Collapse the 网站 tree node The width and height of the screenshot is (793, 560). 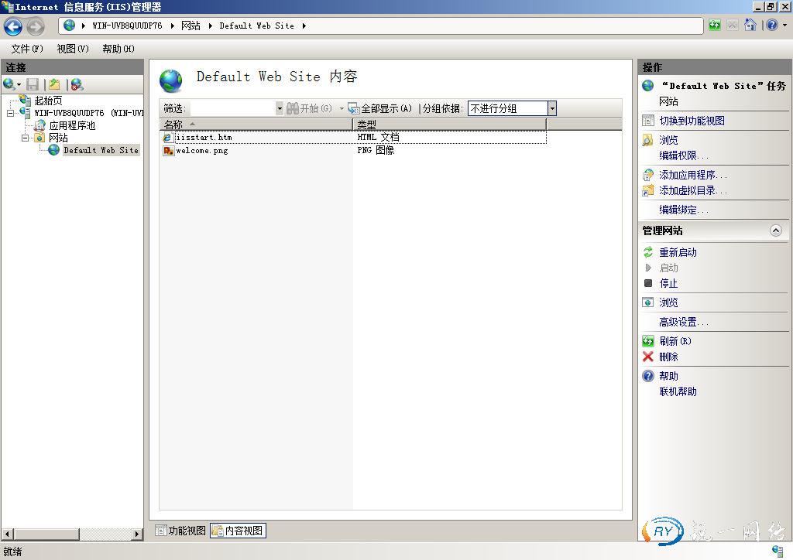[x=26, y=138]
